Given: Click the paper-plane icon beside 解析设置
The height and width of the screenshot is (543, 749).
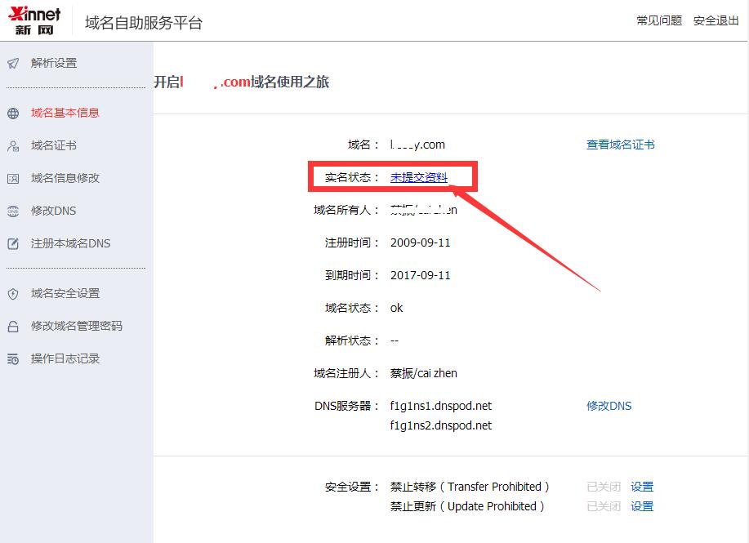Looking at the screenshot, I should click(13, 63).
